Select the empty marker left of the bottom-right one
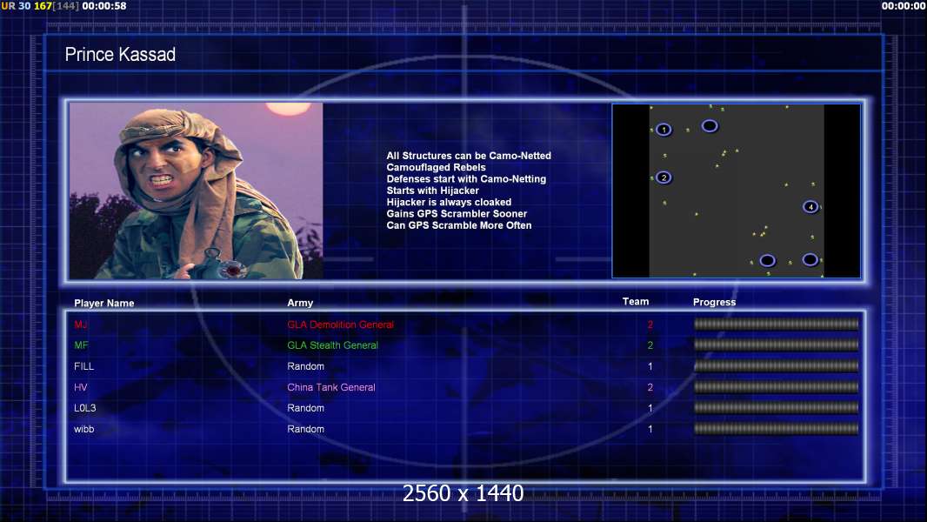This screenshot has height=522, width=927. tap(767, 261)
